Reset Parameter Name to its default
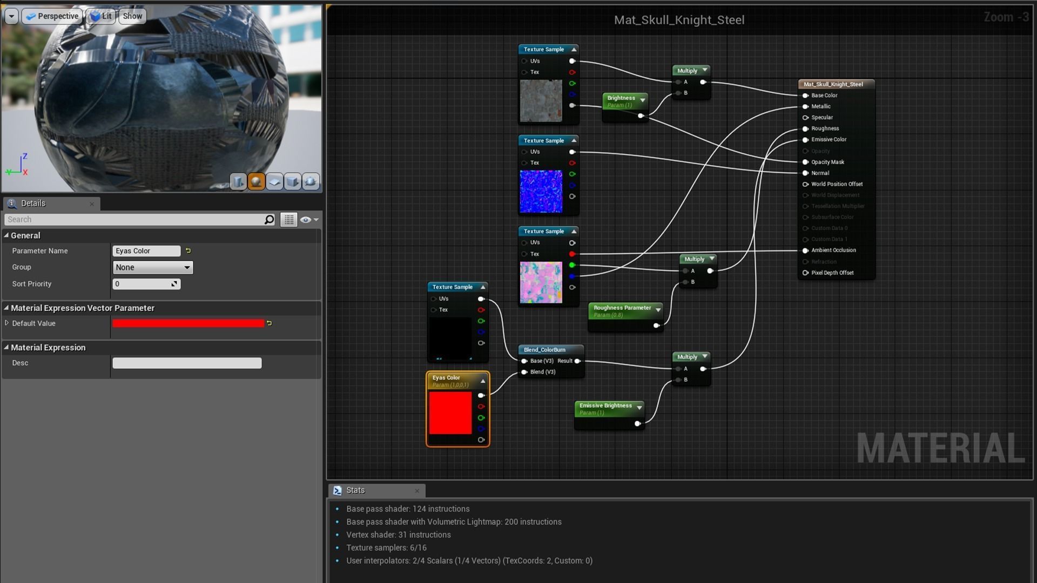 click(188, 251)
